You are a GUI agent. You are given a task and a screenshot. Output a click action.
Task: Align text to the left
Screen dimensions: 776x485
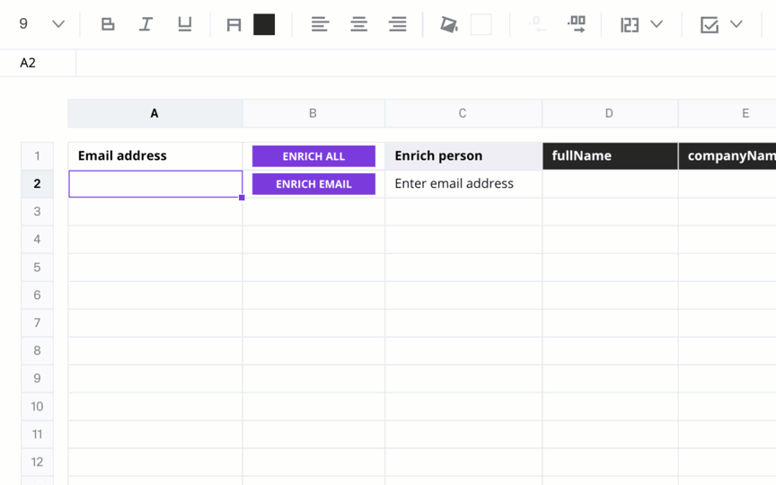(321, 24)
